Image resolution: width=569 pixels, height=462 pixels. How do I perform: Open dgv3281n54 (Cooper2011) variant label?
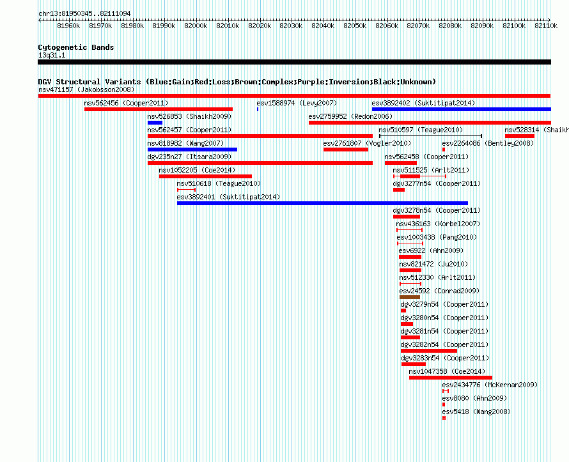444,331
